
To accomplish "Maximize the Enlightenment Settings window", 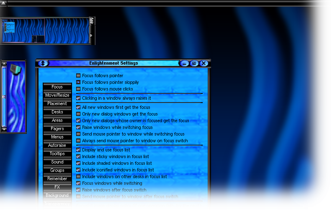I will click(194, 63).
